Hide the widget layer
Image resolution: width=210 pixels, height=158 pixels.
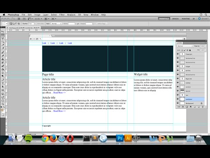click(178, 66)
